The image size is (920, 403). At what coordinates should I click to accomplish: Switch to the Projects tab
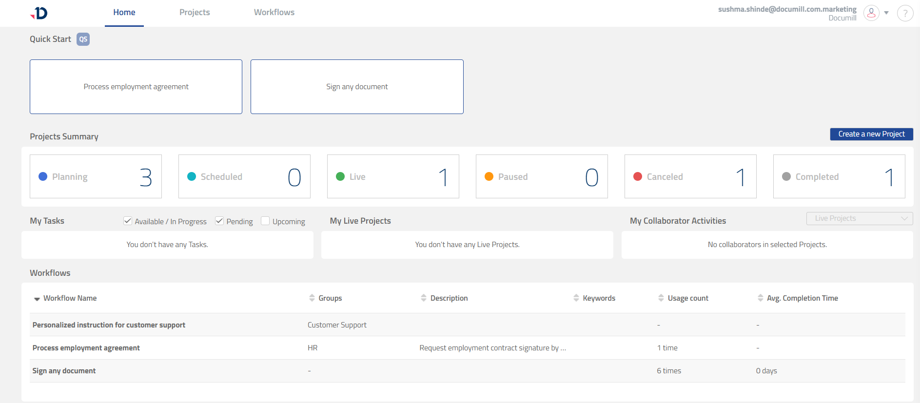tap(195, 13)
